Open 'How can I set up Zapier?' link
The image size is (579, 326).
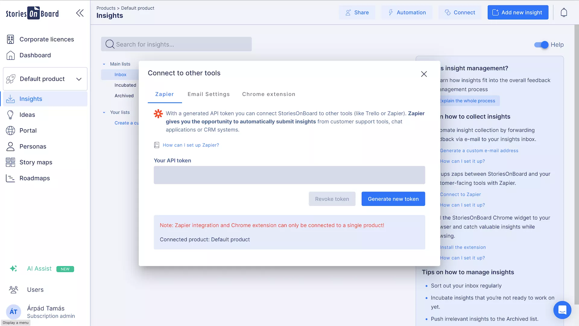point(191,145)
